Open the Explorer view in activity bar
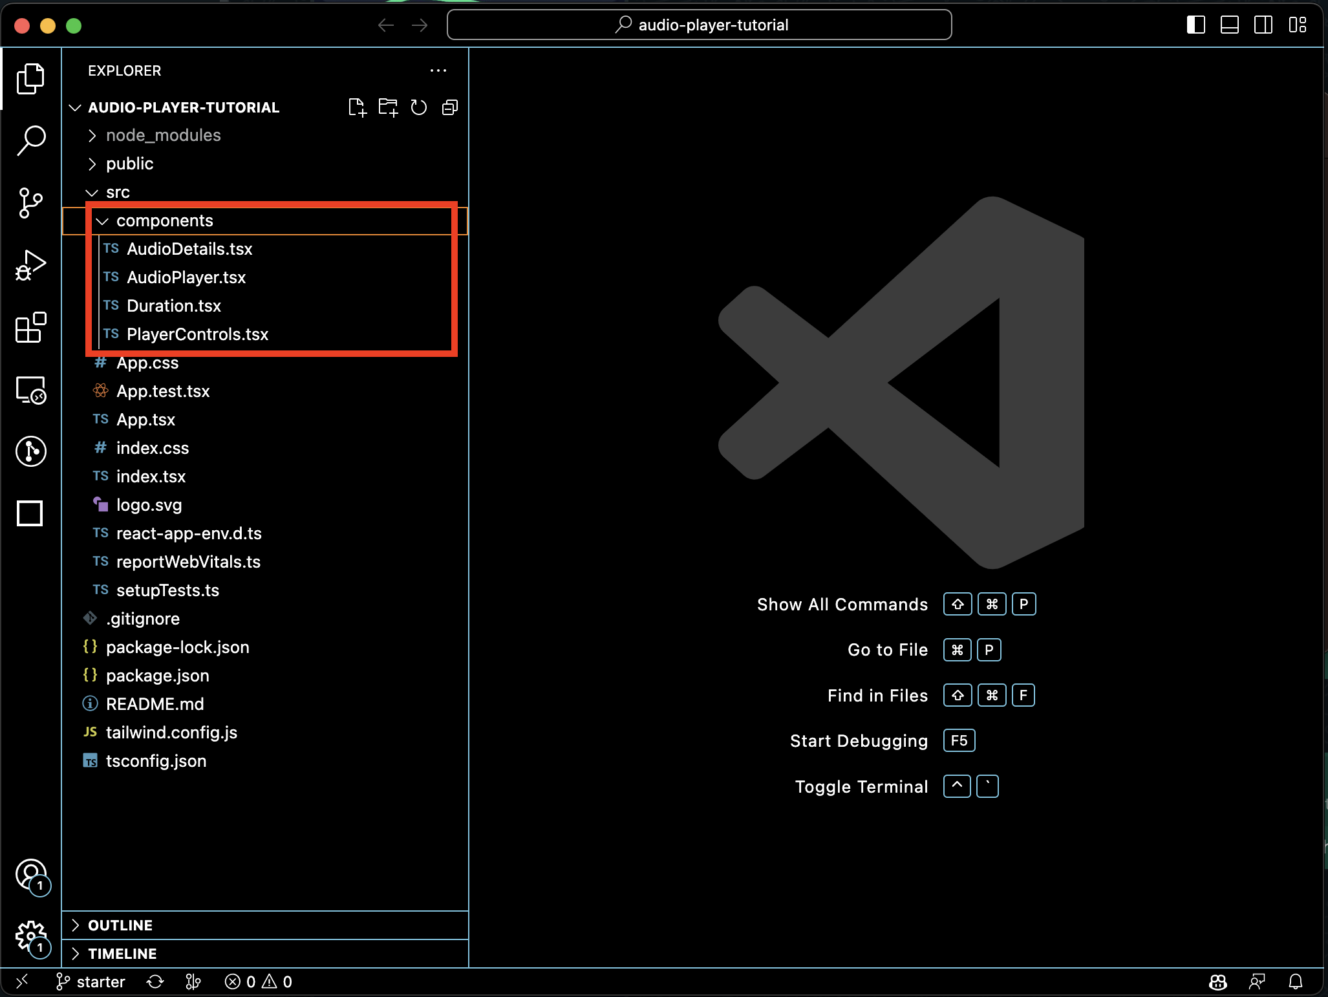 point(30,79)
